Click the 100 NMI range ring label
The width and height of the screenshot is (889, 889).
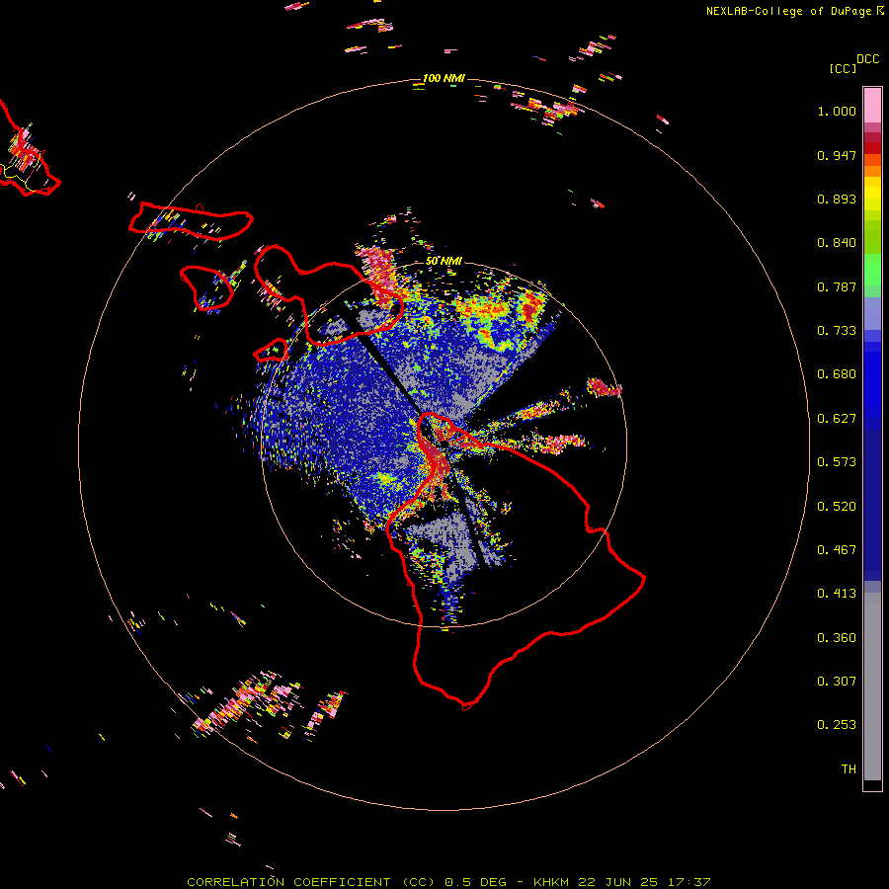pyautogui.click(x=444, y=78)
